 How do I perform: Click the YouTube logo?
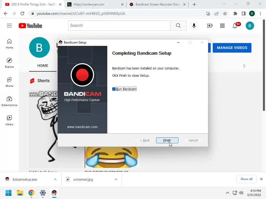coord(30,26)
